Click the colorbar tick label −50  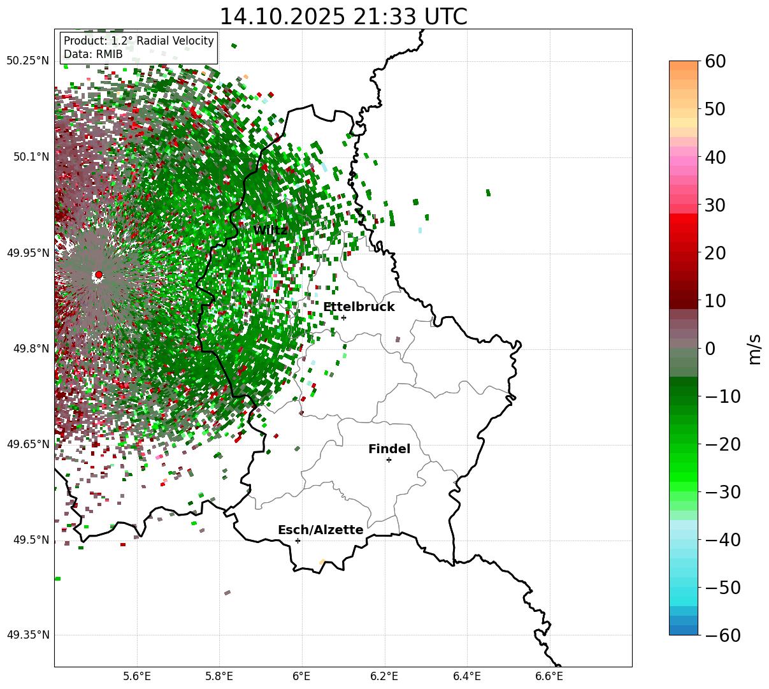click(x=722, y=587)
